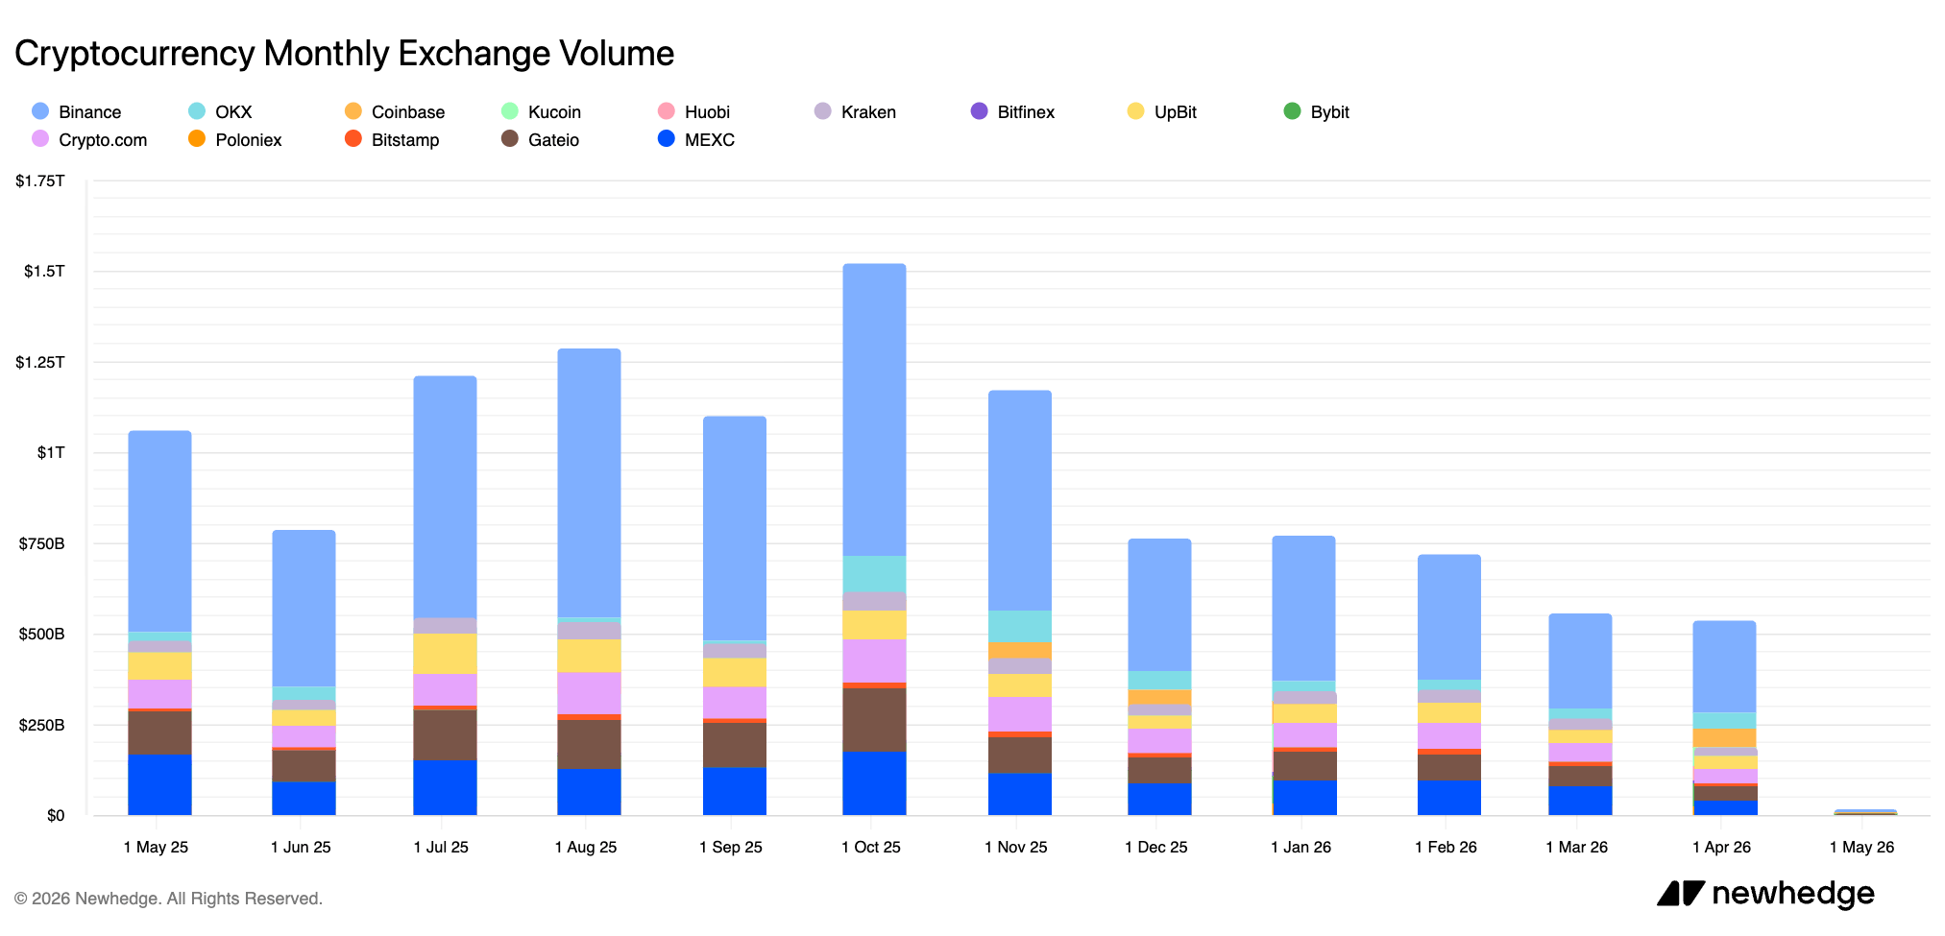Click the '1 May 26' x-axis label

click(1861, 847)
